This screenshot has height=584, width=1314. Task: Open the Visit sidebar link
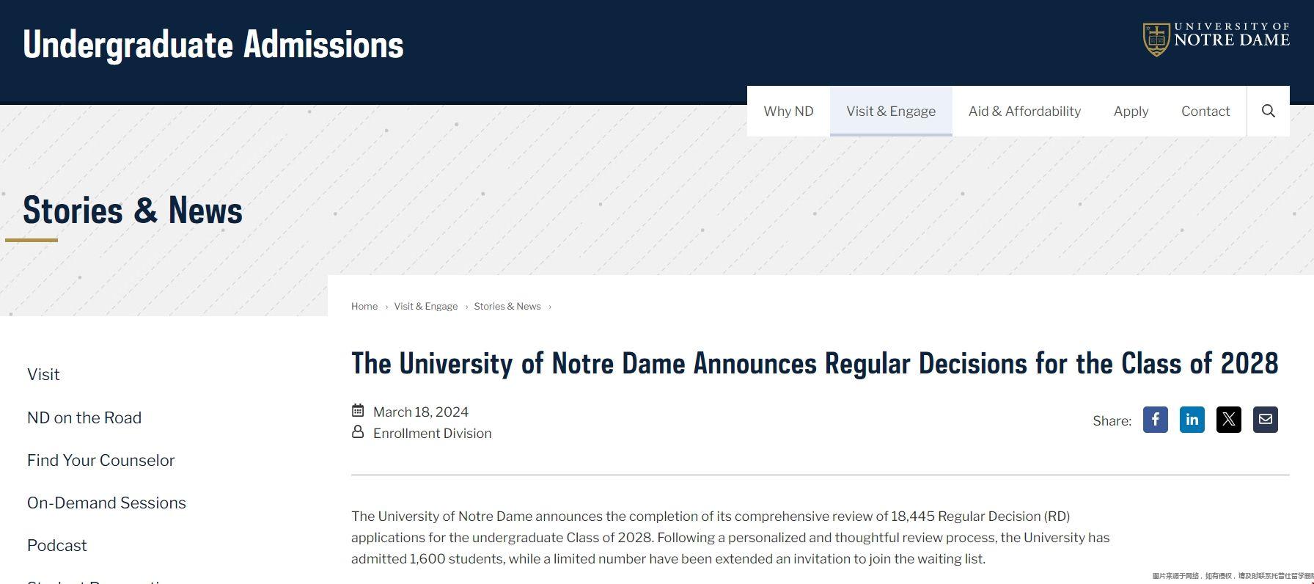43,374
